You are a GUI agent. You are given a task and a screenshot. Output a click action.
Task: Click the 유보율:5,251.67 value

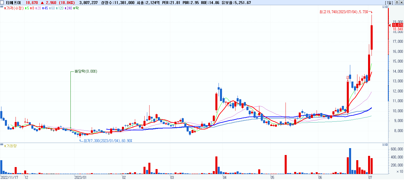click(236, 3)
